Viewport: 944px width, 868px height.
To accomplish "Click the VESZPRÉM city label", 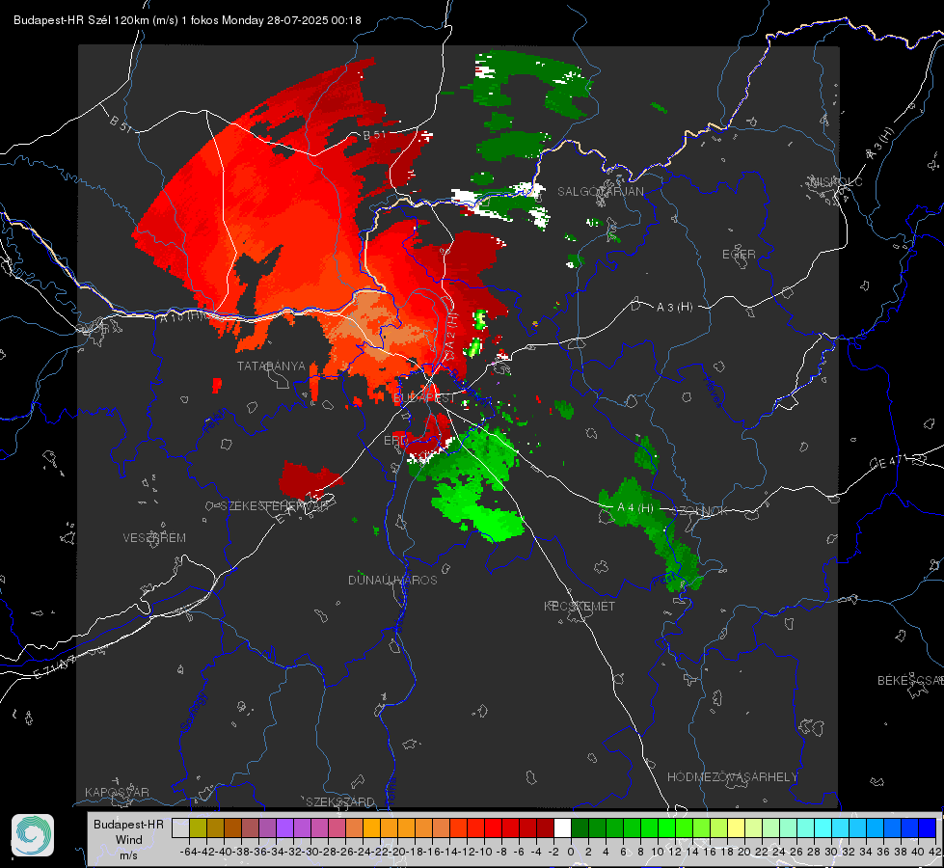I will 154,538.
